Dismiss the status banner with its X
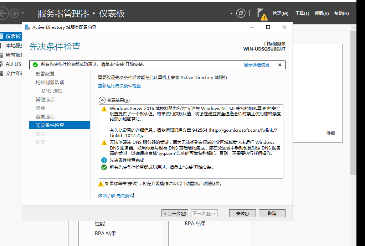Image resolution: width=365 pixels, height=246 pixels. pos(280,65)
